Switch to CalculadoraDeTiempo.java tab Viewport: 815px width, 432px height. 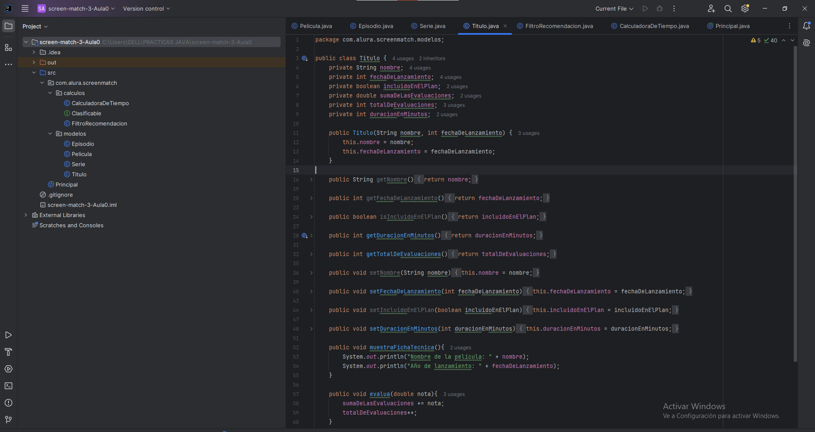click(x=650, y=26)
